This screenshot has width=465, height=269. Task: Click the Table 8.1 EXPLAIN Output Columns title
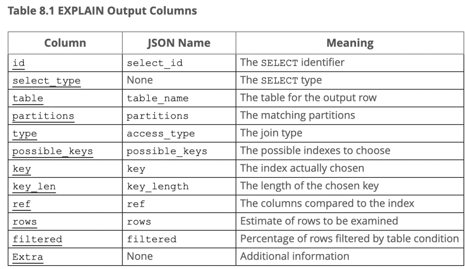pyautogui.click(x=102, y=11)
